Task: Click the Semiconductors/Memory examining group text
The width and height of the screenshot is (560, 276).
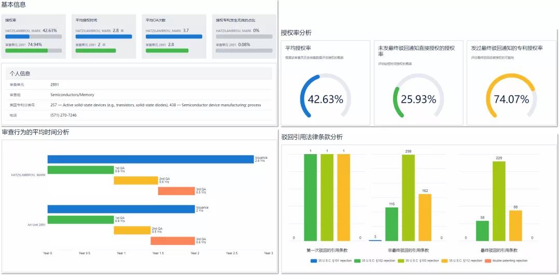Action: pos(72,95)
